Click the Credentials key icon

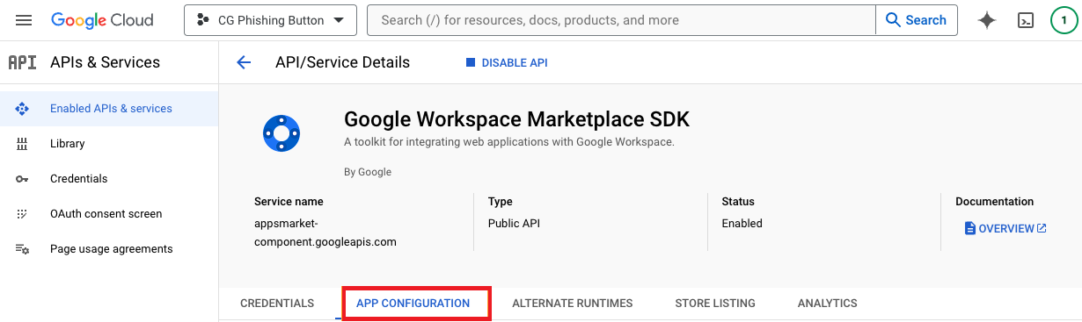(22, 179)
